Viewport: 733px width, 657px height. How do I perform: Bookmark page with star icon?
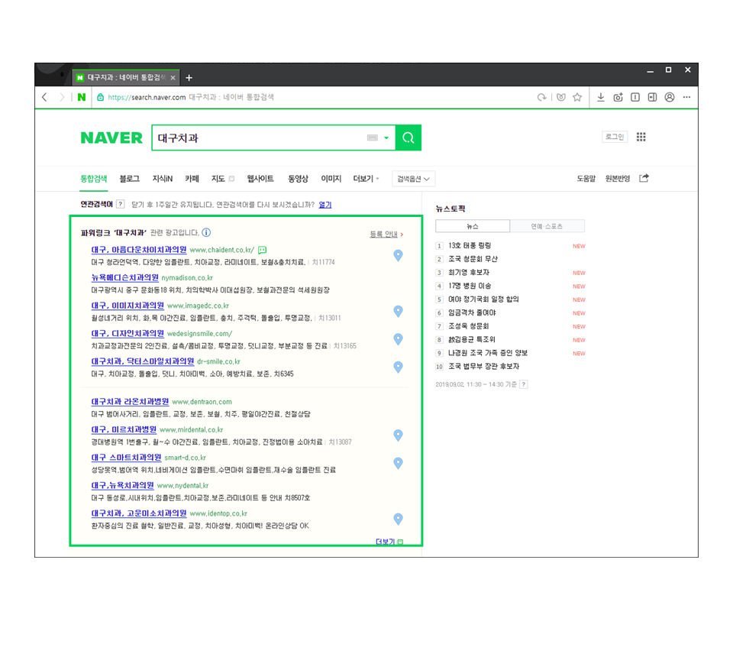click(x=577, y=97)
